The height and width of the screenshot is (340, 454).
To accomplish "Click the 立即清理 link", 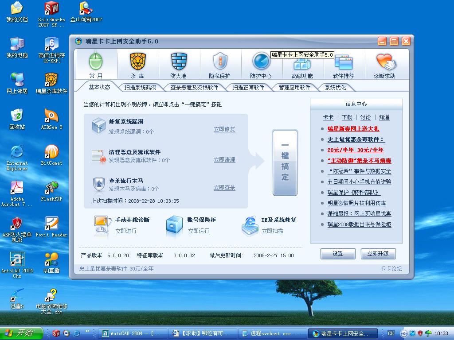I will (x=224, y=159).
